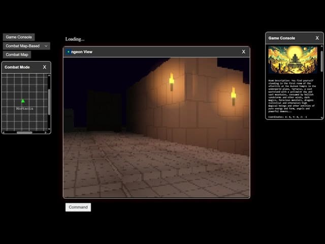This screenshot has height=244, width=325.
Task: Click the right wall torch in dungeon
Action: pos(234,95)
